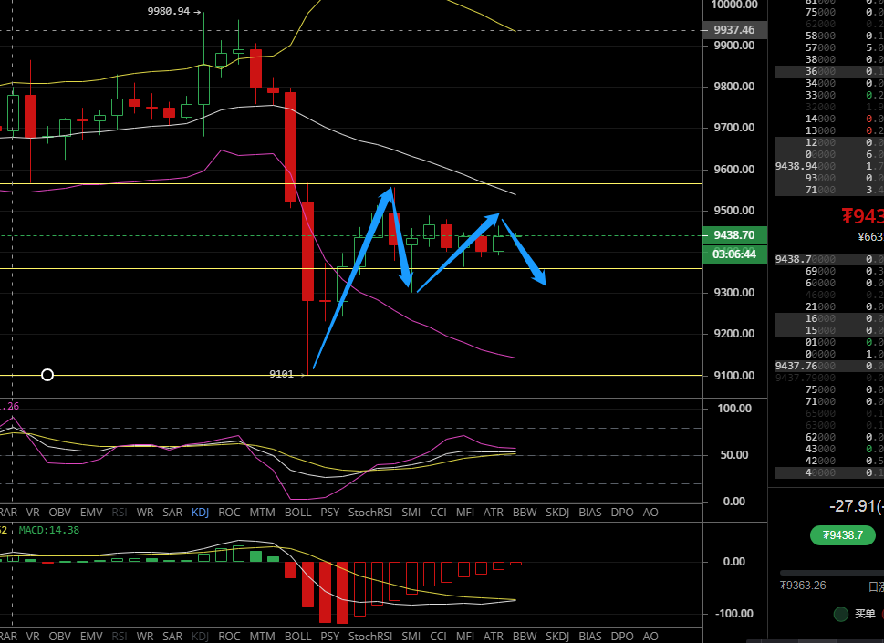Select OBV in the bottom MACD pane indicator row
884x643 pixels.
click(60, 637)
